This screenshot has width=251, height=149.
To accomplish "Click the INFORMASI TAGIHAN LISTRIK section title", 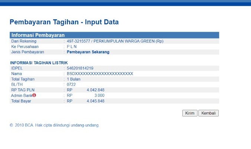I will [39, 63].
